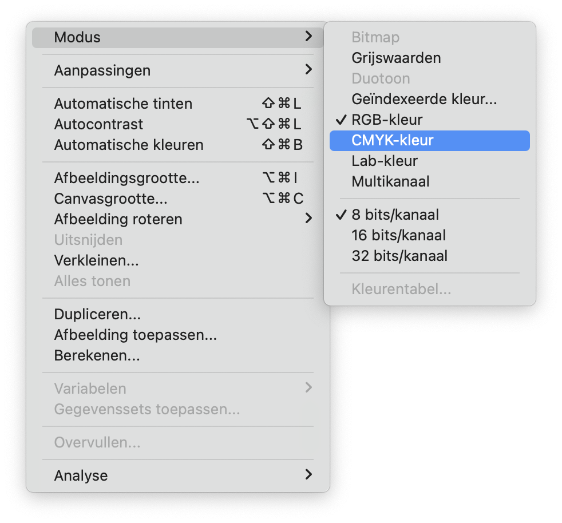Choose the checked RGB-kleur mode

[387, 120]
